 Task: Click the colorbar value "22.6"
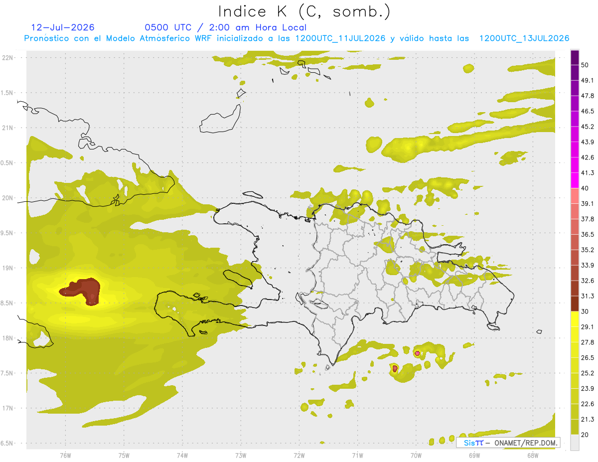(x=588, y=404)
